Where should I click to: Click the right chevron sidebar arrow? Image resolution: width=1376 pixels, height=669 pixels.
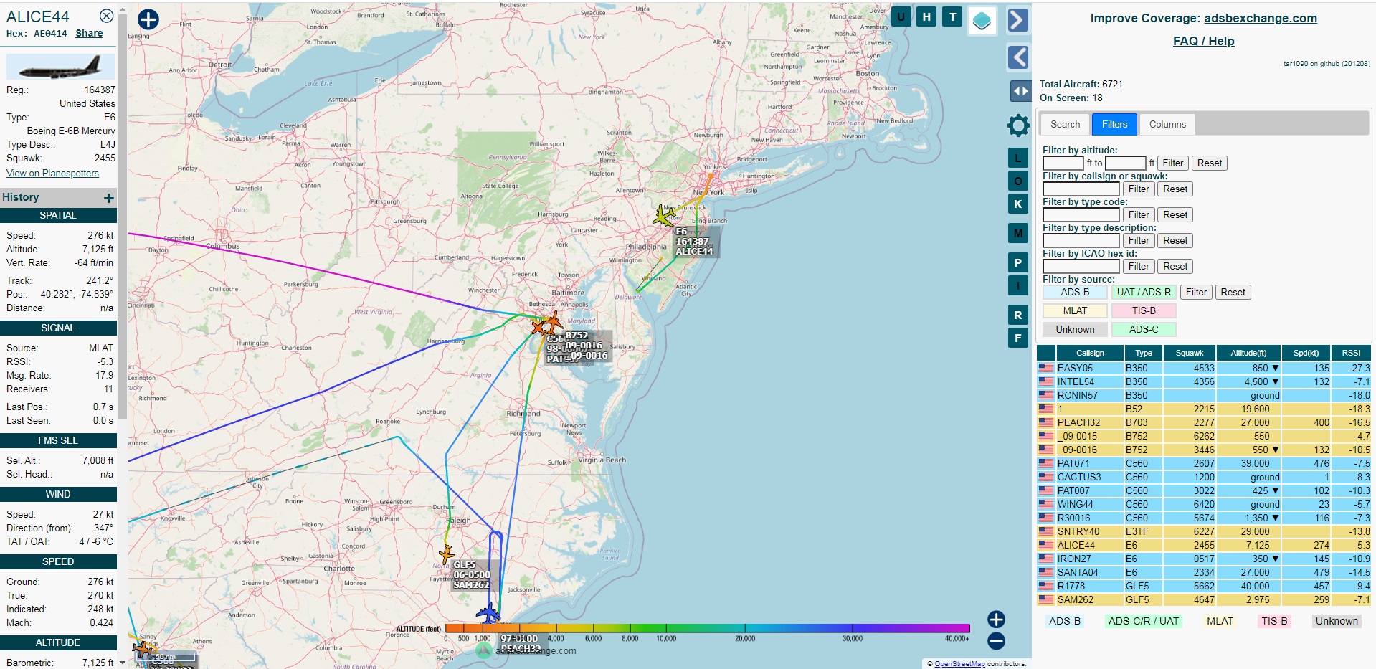click(1018, 20)
